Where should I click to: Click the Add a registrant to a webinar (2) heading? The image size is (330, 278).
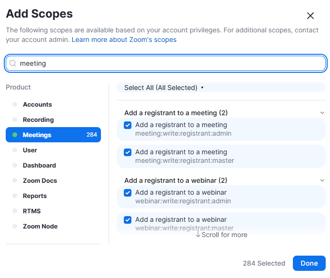[x=176, y=180]
